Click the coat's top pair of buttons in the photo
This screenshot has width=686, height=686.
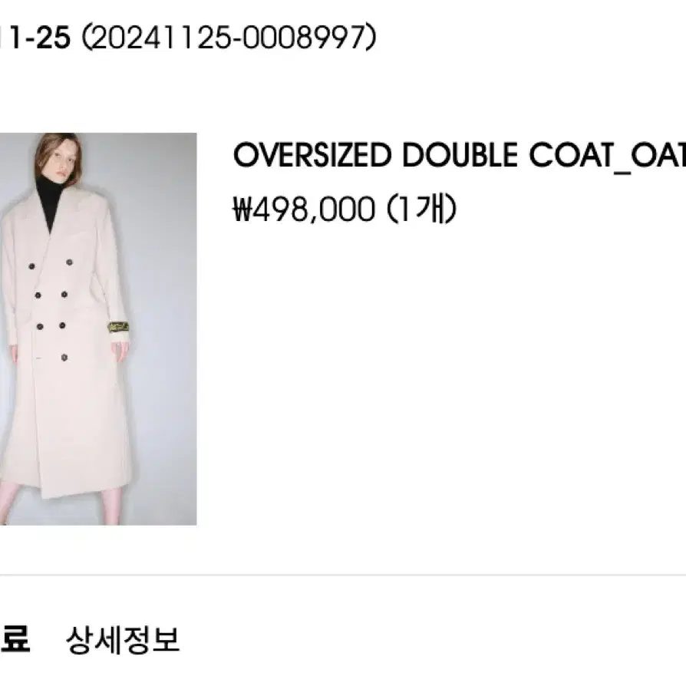(51, 264)
